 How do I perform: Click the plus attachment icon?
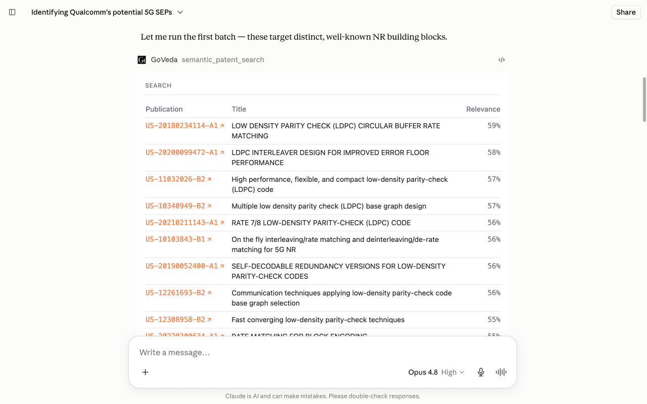pyautogui.click(x=145, y=372)
